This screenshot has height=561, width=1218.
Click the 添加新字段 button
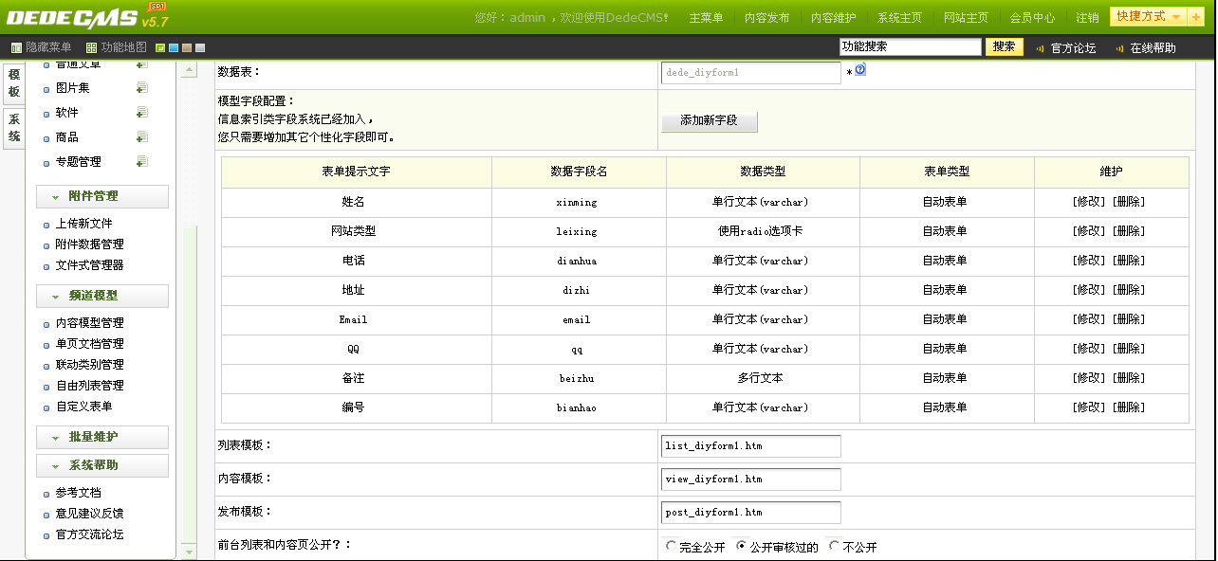709,121
